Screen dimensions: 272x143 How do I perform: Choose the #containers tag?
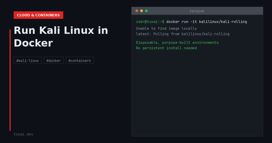pyautogui.click(x=80, y=60)
